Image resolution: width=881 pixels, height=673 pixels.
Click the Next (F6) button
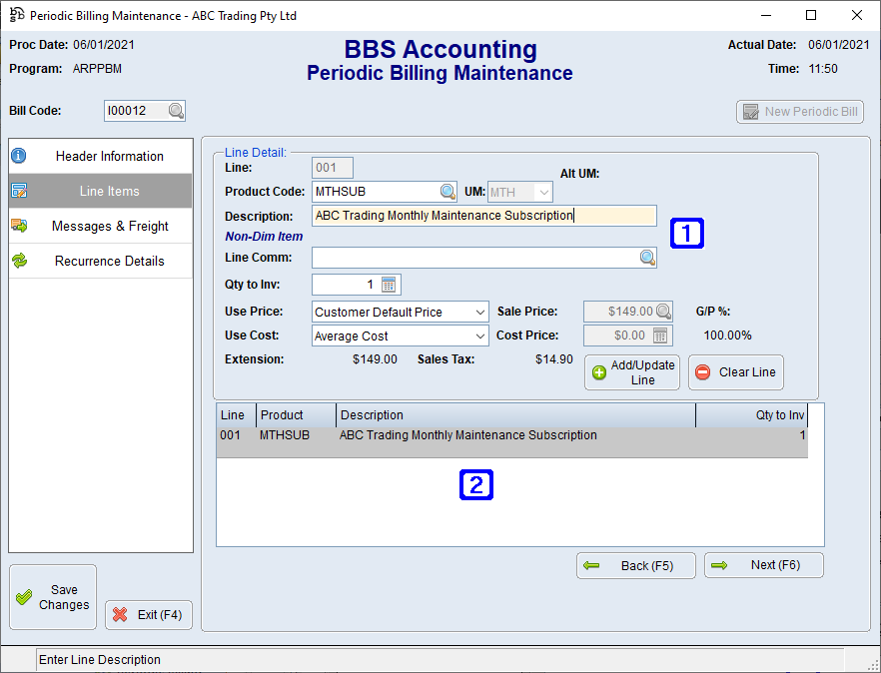point(763,564)
